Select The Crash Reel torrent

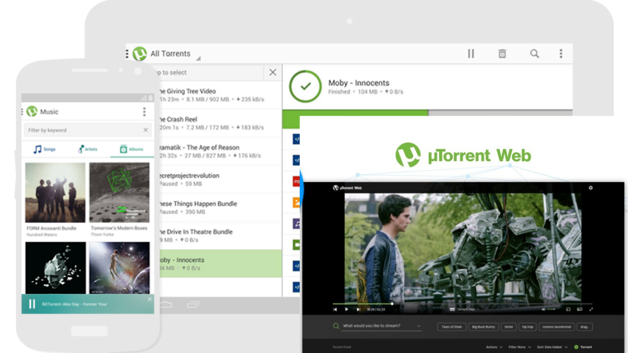pos(219,123)
